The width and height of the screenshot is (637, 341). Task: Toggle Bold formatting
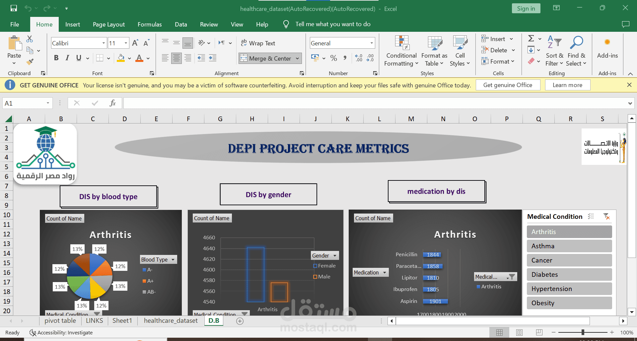[x=56, y=58]
